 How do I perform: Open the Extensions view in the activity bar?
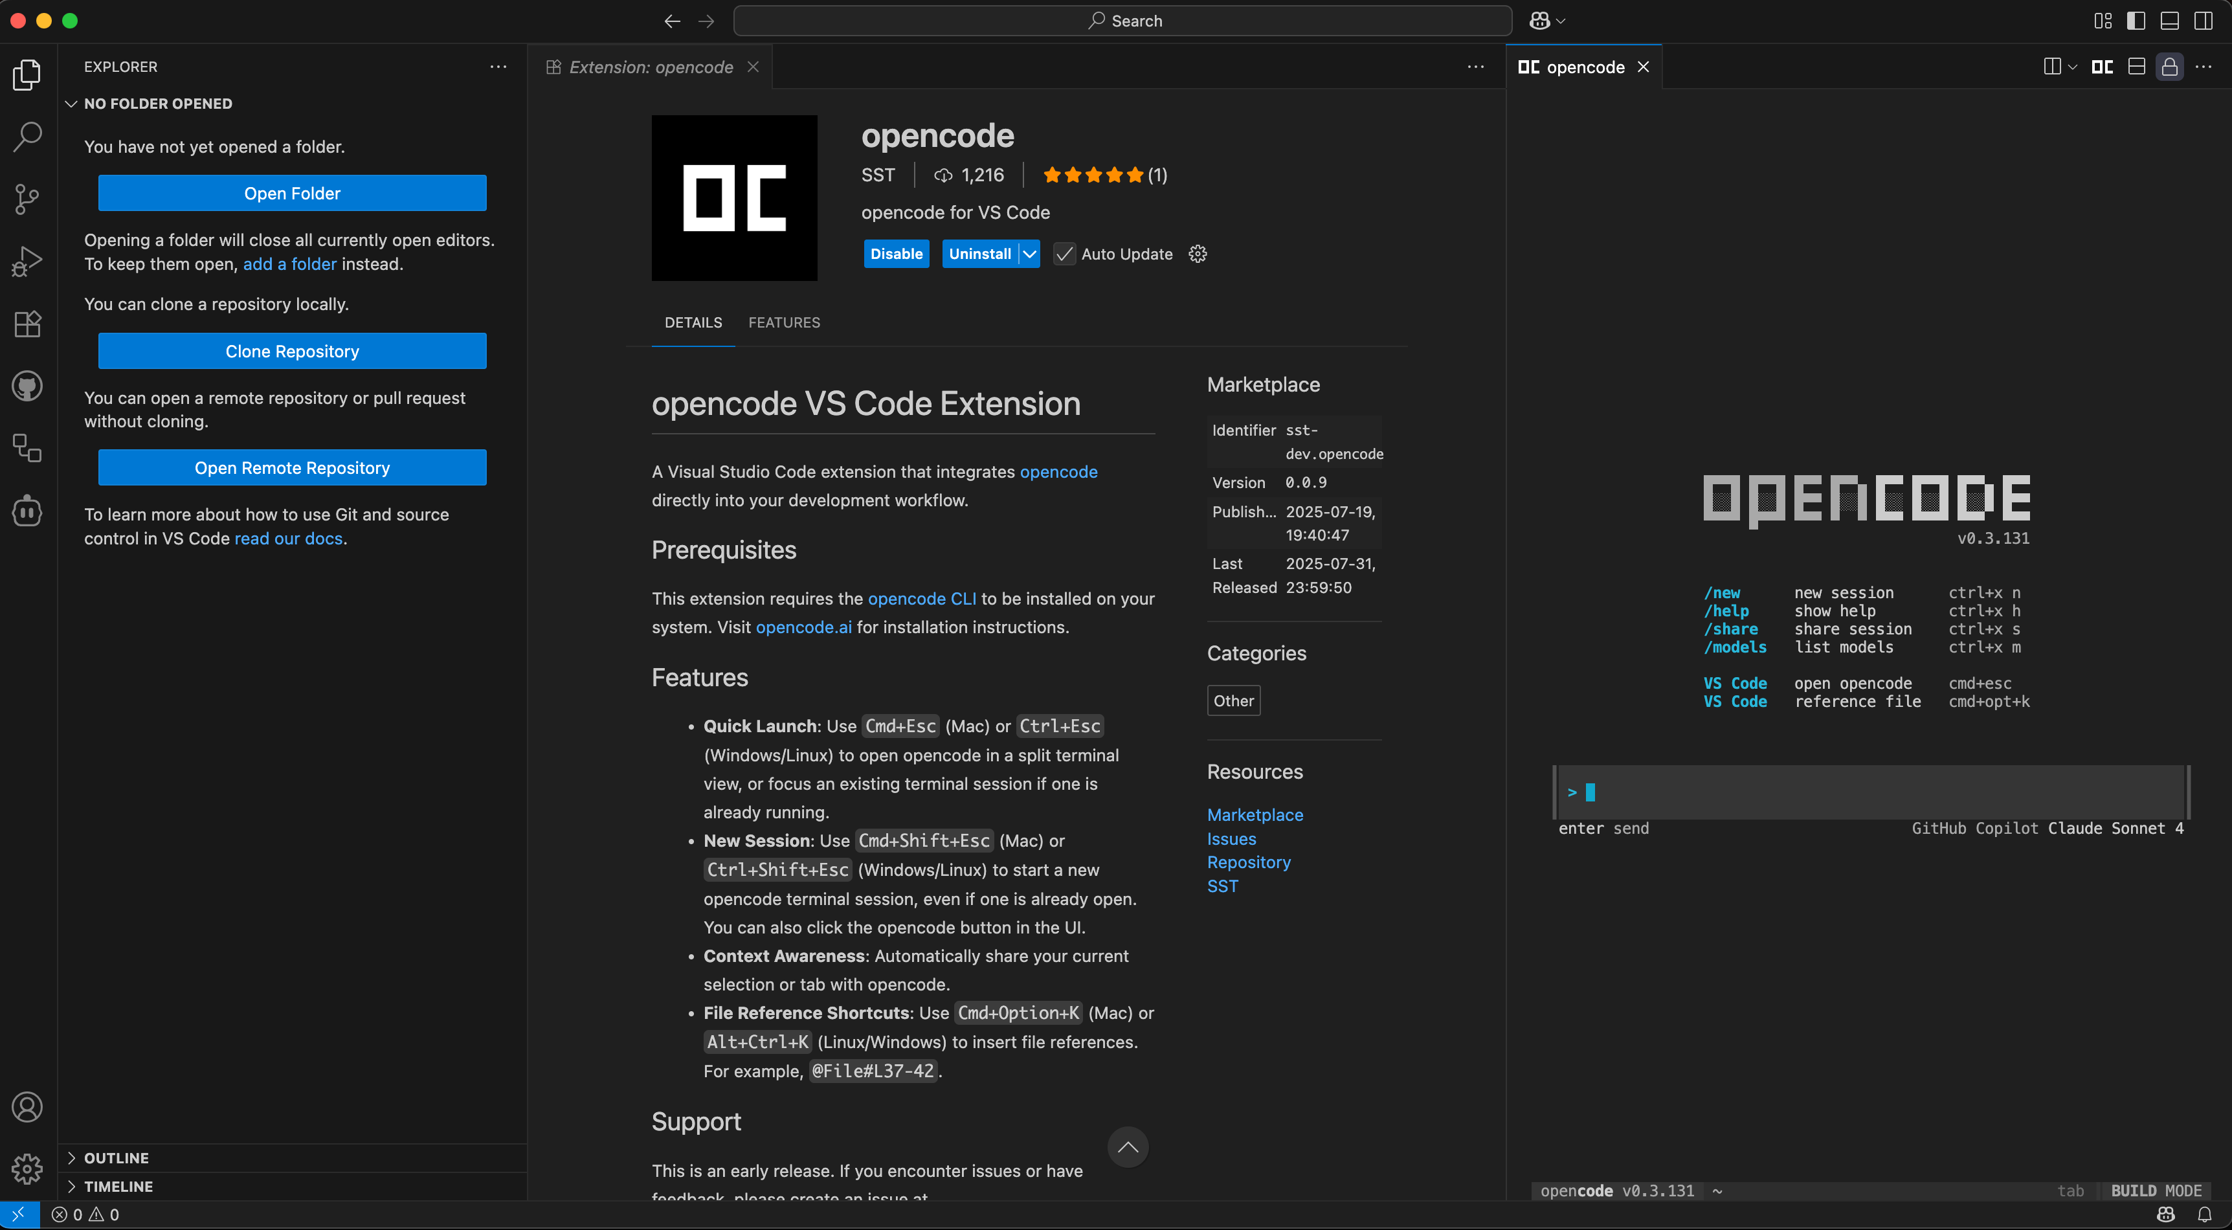pos(27,324)
